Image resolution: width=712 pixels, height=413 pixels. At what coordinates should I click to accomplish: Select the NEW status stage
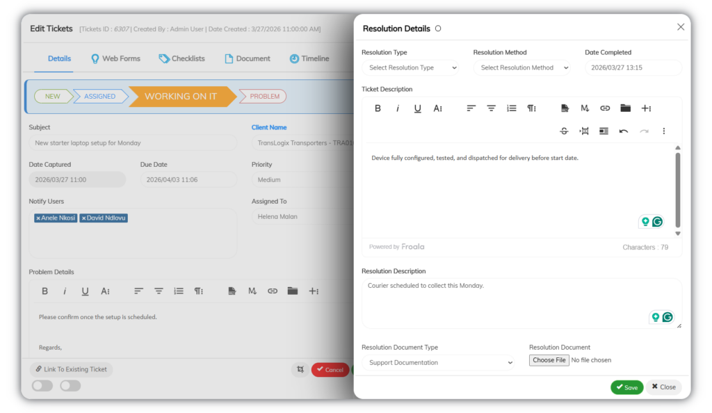point(53,96)
